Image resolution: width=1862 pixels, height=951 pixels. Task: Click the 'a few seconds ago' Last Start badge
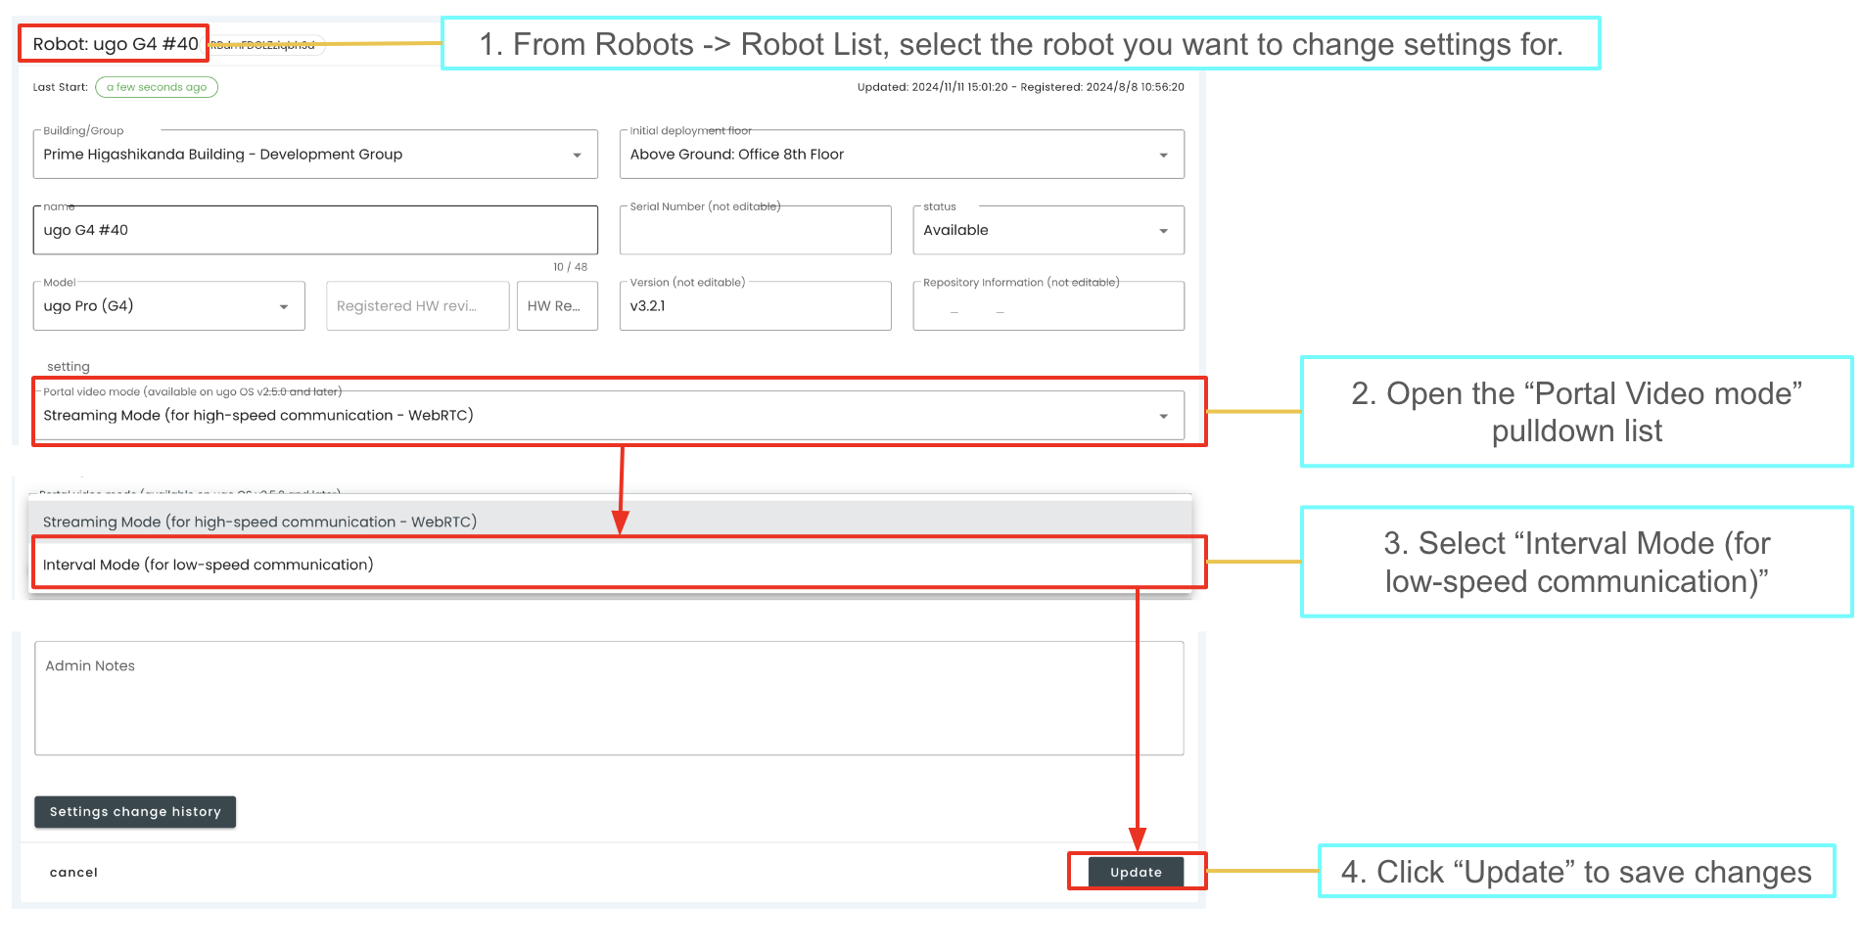point(157,87)
